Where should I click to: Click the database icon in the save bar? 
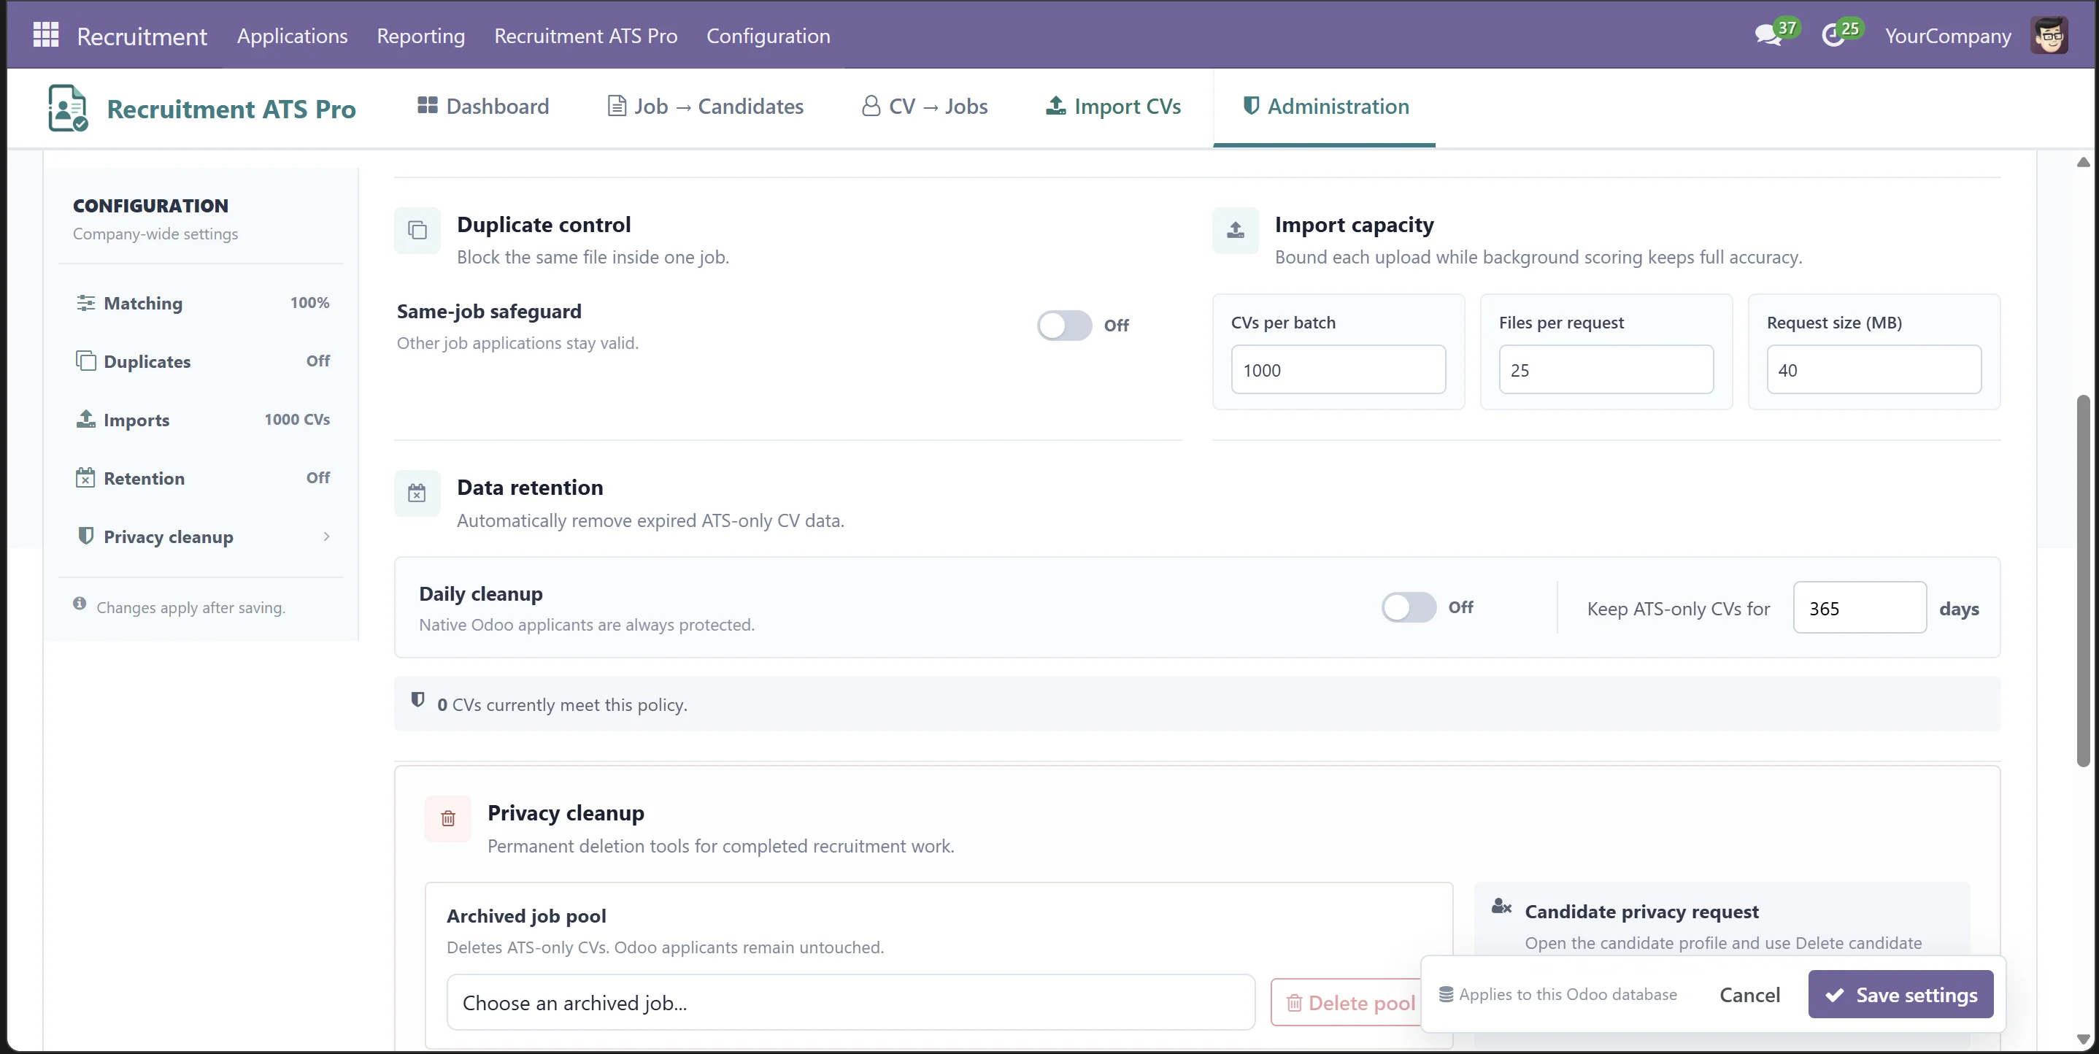(x=1447, y=994)
